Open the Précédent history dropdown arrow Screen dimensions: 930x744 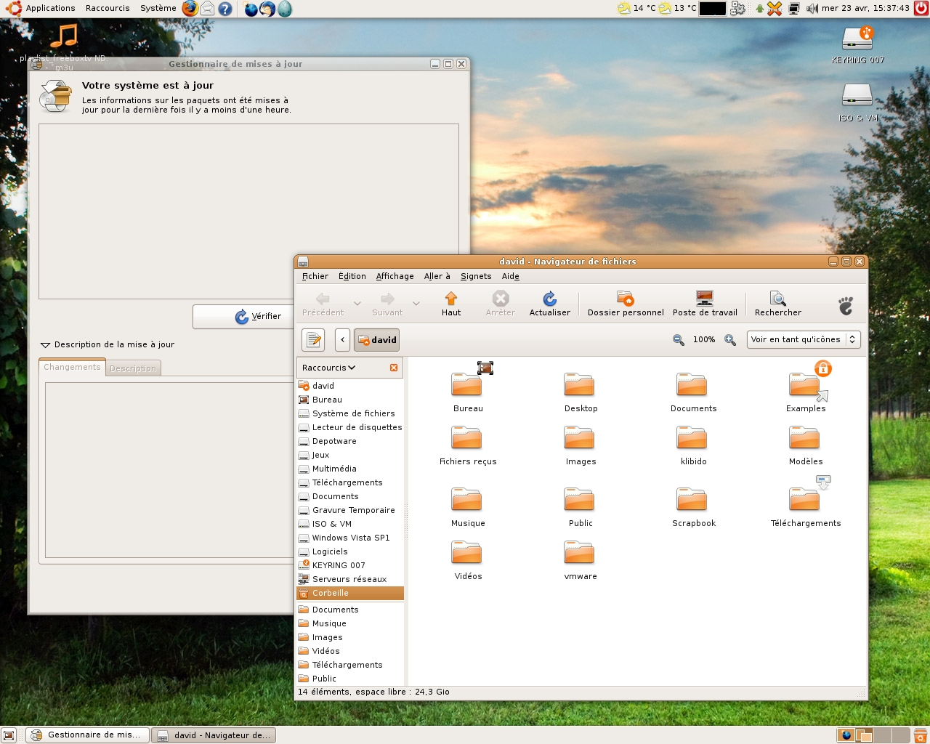pyautogui.click(x=357, y=304)
